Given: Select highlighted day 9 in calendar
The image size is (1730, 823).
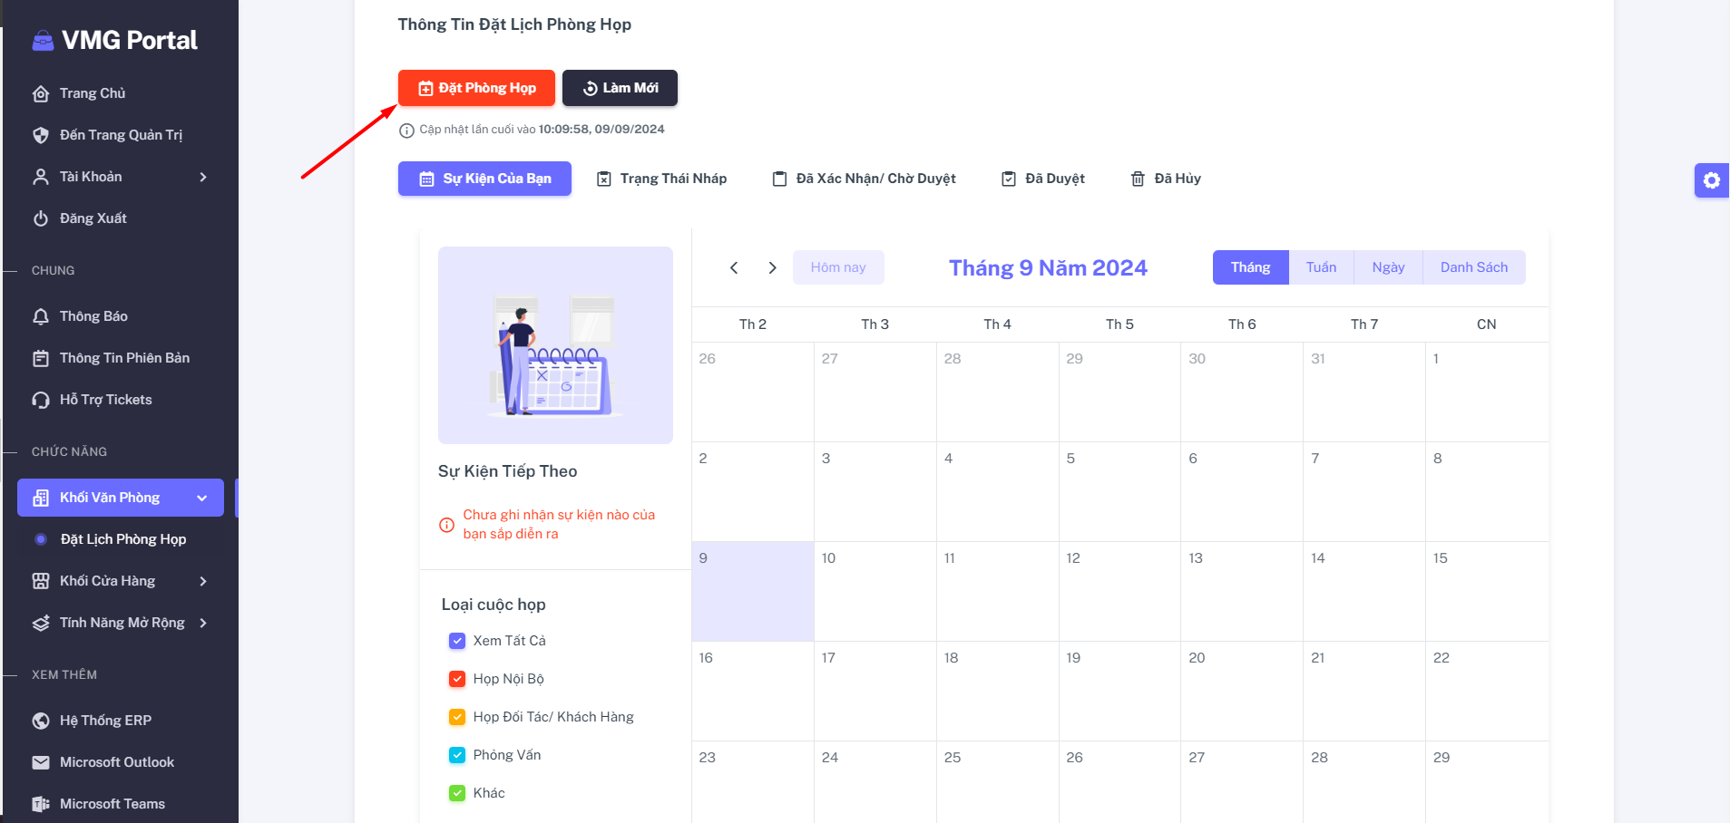Looking at the screenshot, I should [x=753, y=591].
